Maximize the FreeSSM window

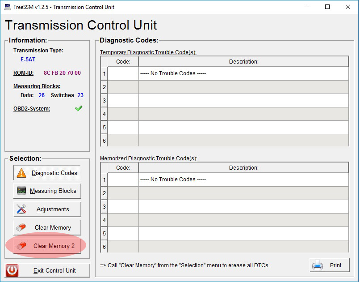click(x=327, y=7)
